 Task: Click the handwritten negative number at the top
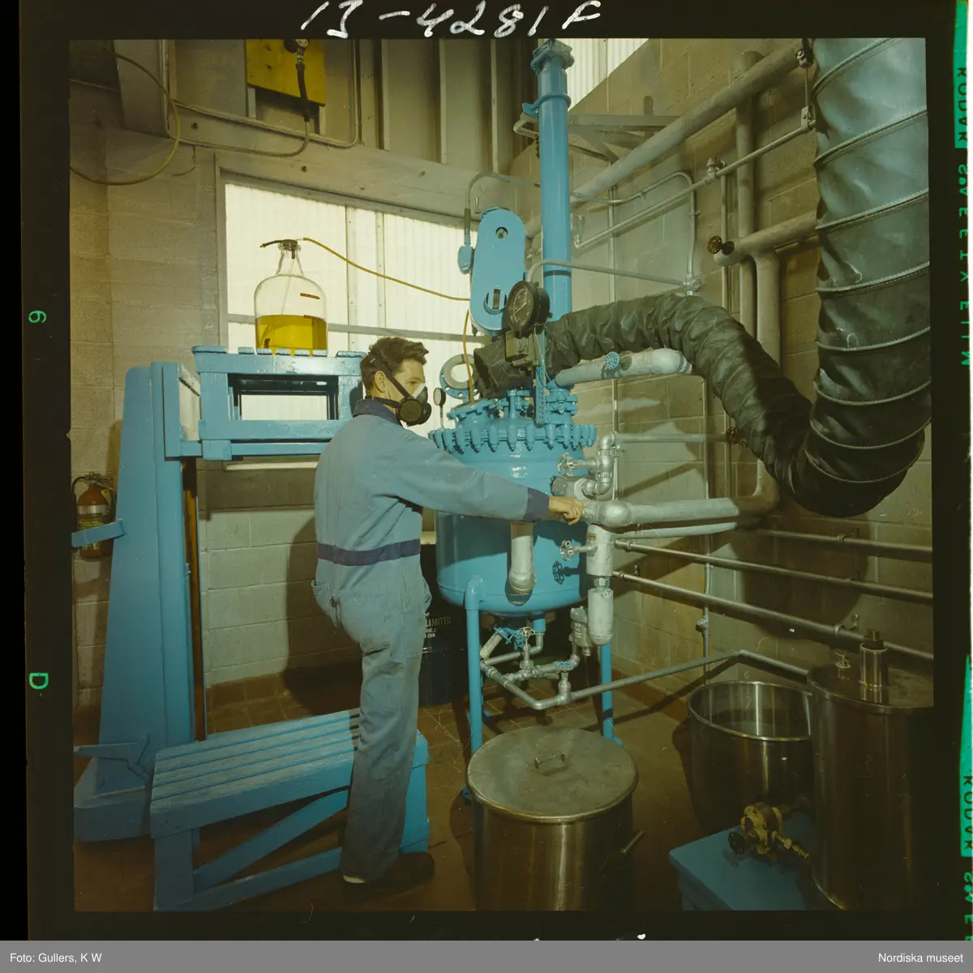450,16
